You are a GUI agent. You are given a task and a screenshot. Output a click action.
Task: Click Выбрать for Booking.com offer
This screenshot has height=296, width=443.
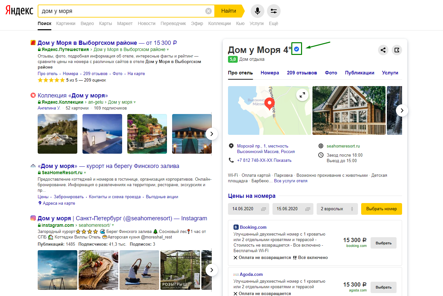pyautogui.click(x=384, y=243)
